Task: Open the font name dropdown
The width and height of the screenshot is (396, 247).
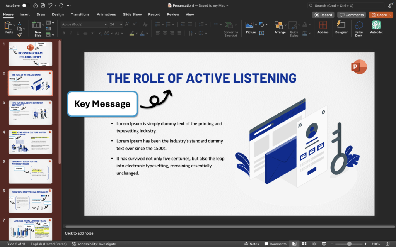Action: (106, 24)
